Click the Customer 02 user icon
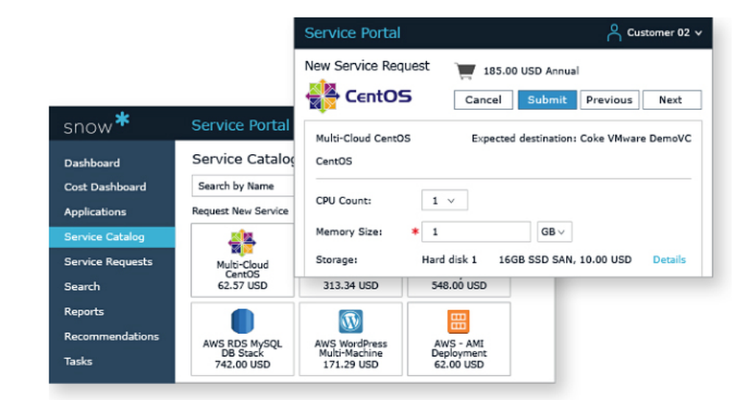 tap(614, 33)
